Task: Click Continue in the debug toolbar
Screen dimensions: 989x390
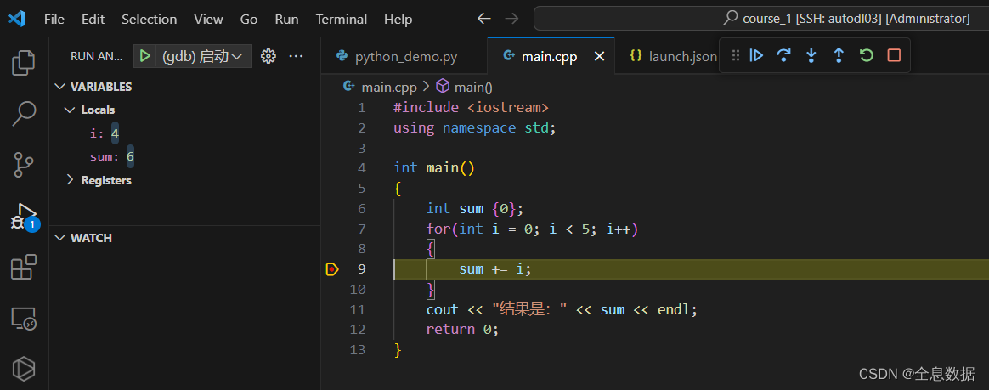Action: coord(756,55)
